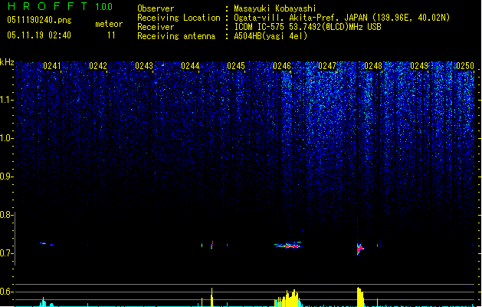Image resolution: width=482 pixels, height=307 pixels.
Task: Click the 1.1 kHz frequency label
Action: (x=6, y=100)
